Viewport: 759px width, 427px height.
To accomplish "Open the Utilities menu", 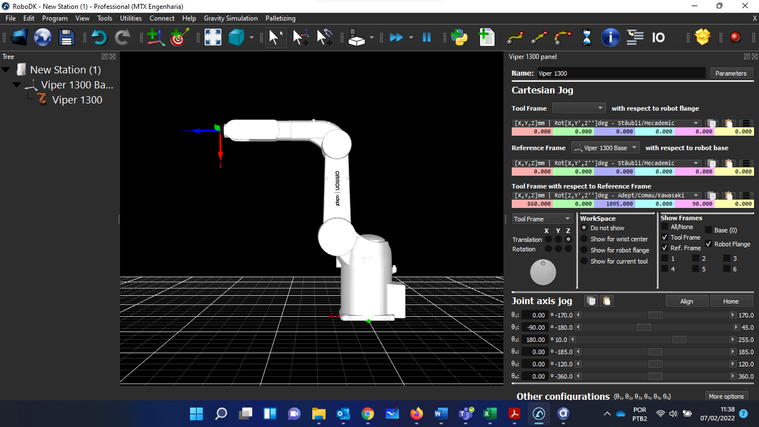I will click(x=131, y=18).
